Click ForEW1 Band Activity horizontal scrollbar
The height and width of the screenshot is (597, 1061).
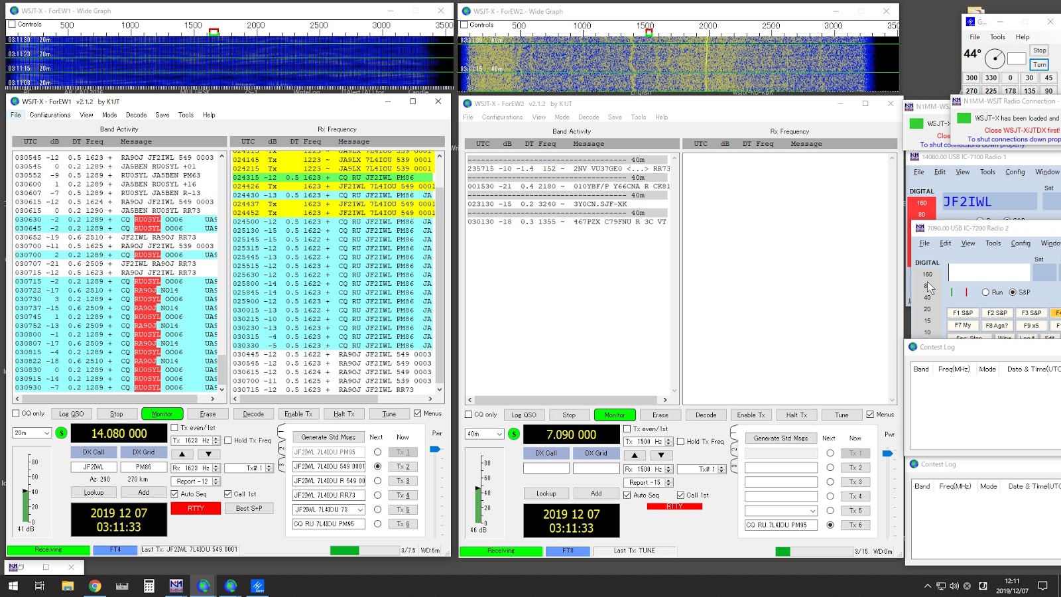tap(116, 399)
